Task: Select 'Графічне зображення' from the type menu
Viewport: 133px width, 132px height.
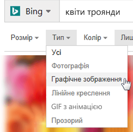Action: point(87,79)
